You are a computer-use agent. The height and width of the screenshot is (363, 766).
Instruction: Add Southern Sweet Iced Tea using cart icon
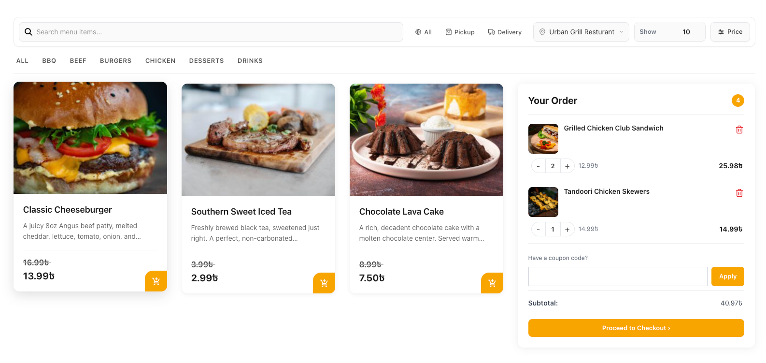tap(324, 283)
